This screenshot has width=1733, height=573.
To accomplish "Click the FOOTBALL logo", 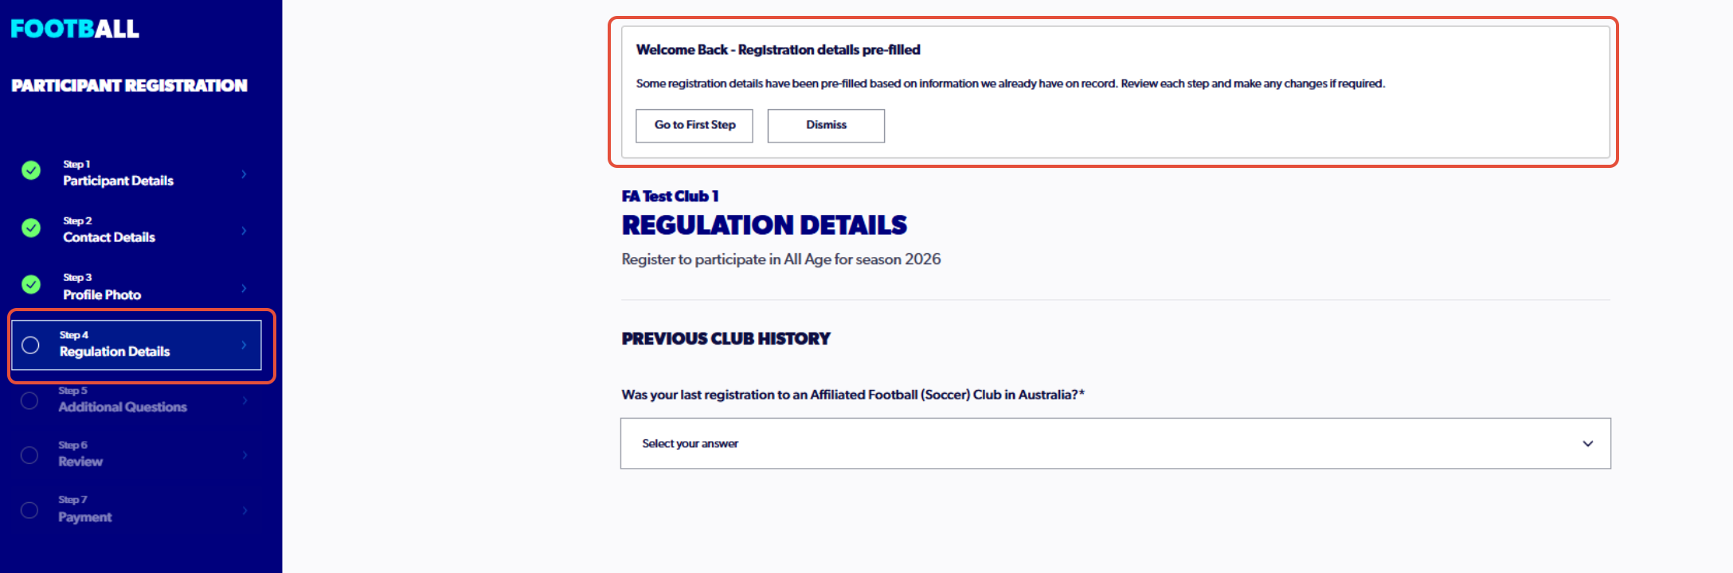I will pyautogui.click(x=75, y=29).
